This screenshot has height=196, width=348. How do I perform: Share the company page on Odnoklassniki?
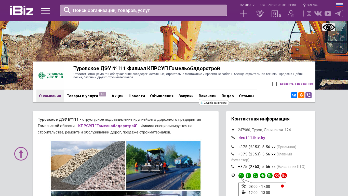tap(301, 95)
